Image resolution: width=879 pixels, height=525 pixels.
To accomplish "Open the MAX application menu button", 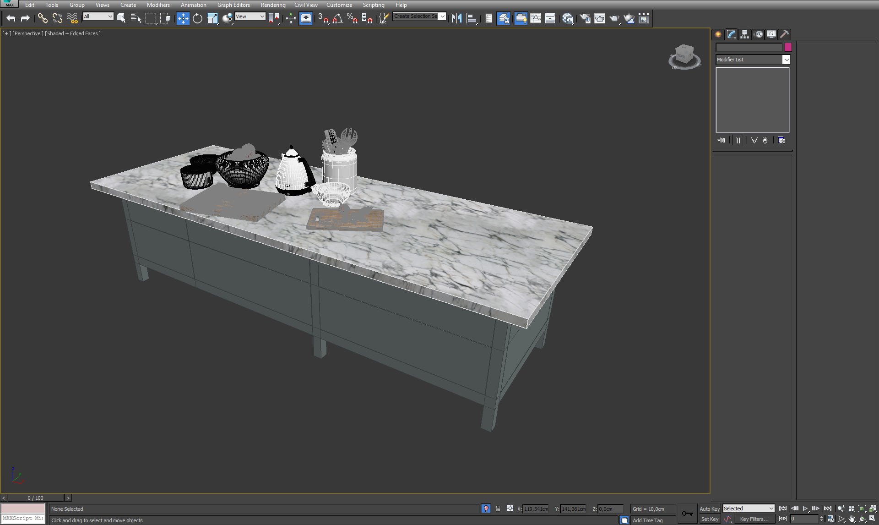I will click(x=9, y=4).
